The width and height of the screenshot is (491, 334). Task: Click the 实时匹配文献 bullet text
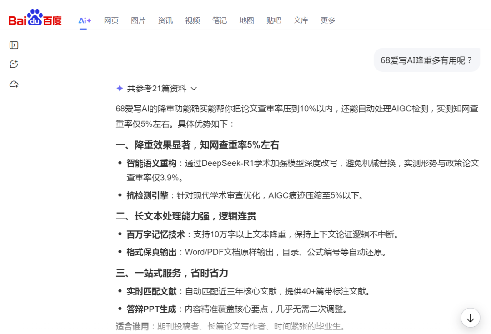point(249,291)
